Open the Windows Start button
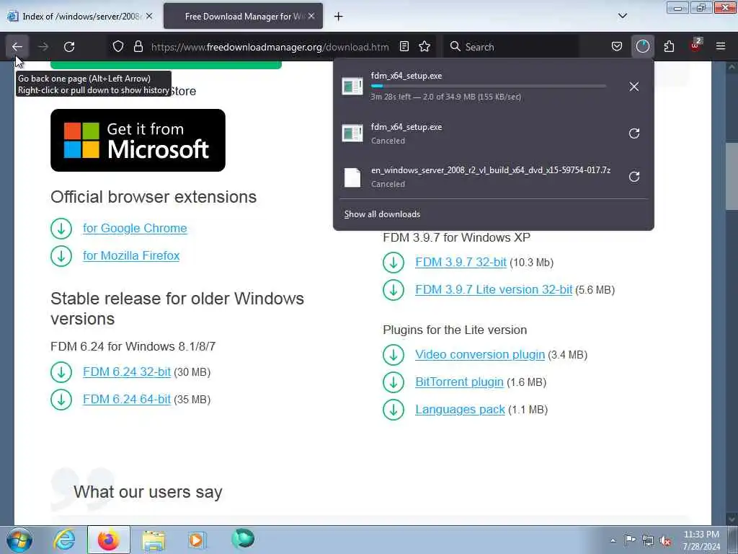 (19, 540)
